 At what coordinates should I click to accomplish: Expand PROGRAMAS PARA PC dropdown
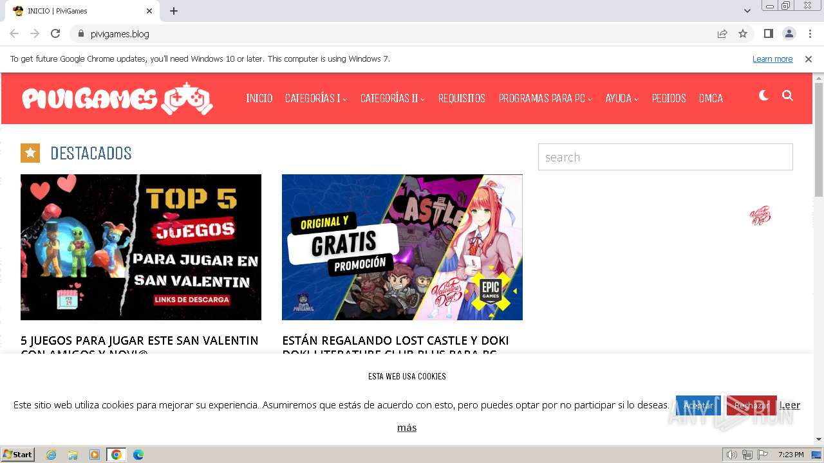tap(545, 98)
